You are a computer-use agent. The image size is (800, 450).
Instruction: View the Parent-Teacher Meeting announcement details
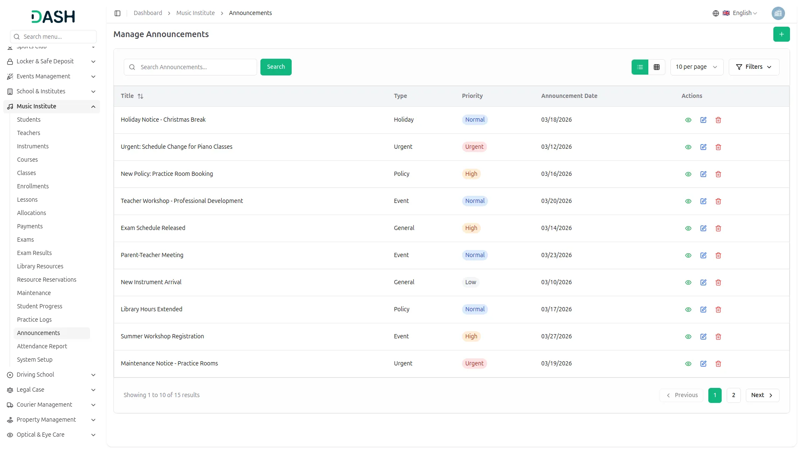tap(688, 255)
